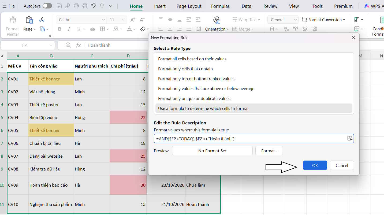Click the Redo arrow icon

click(102, 6)
